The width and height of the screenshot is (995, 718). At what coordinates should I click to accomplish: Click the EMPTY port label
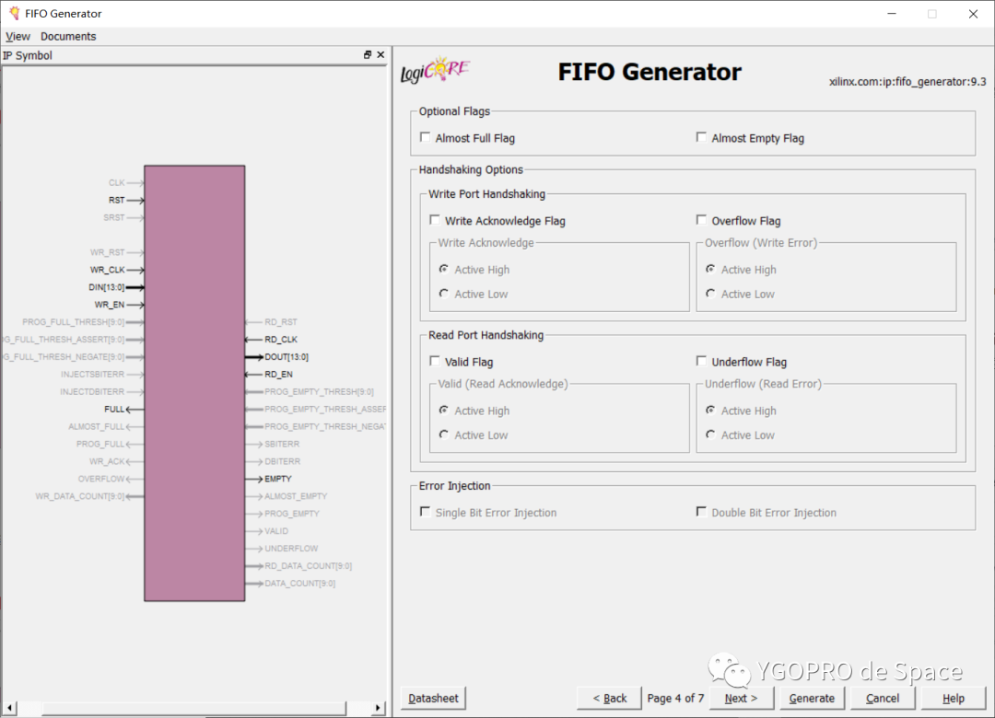pyautogui.click(x=278, y=479)
